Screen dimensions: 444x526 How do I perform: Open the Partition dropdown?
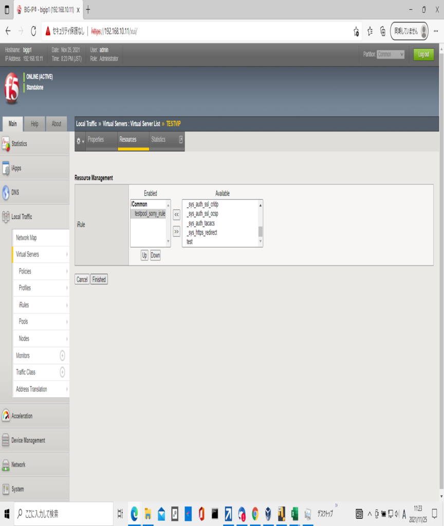coord(391,54)
